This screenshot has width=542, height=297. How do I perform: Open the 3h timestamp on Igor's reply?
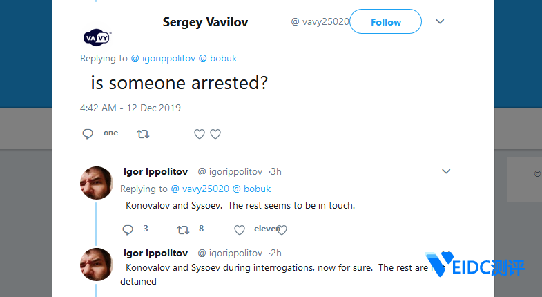point(276,171)
